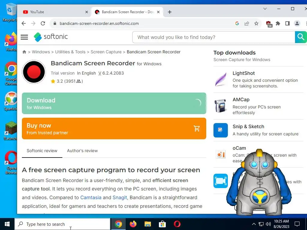Switch to the Author's review tab

pyautogui.click(x=82, y=151)
